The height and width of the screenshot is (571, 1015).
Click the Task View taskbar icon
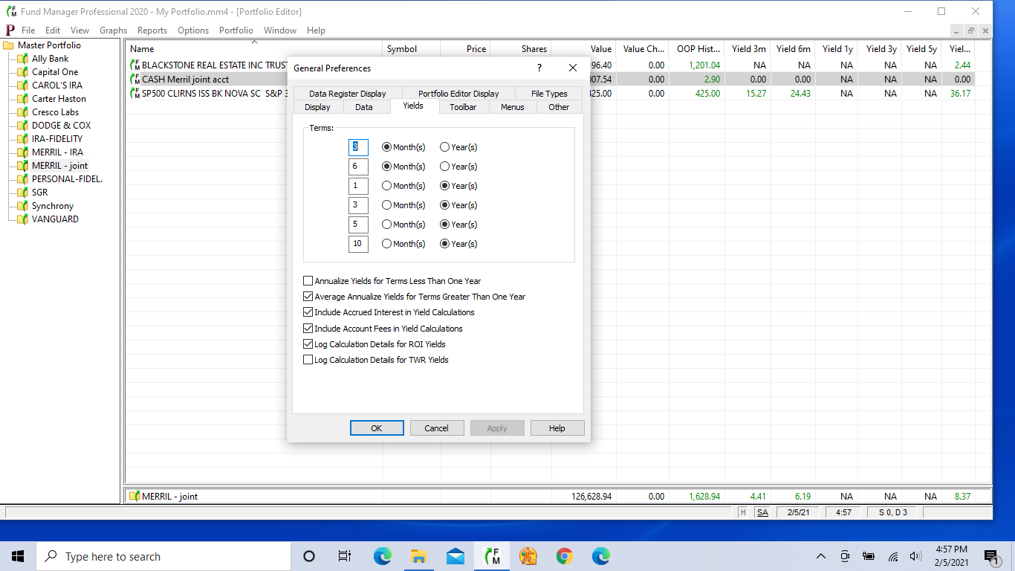click(345, 556)
